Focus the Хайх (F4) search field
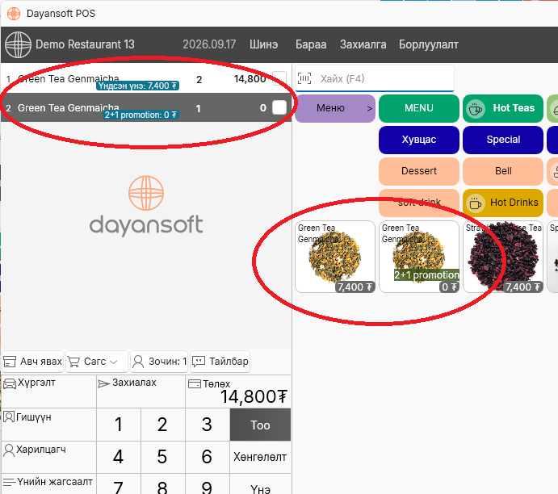Viewport: 558px width, 494px height. pos(375,78)
